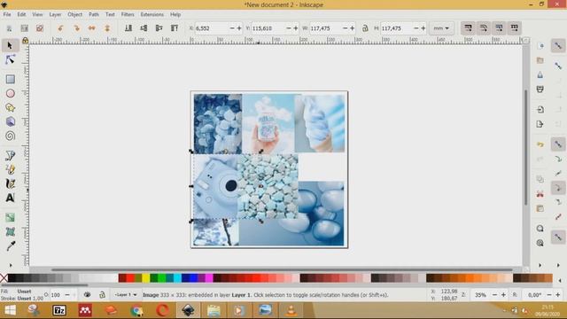Open the Extensions menu
This screenshot has height=319, width=567.
point(151,14)
